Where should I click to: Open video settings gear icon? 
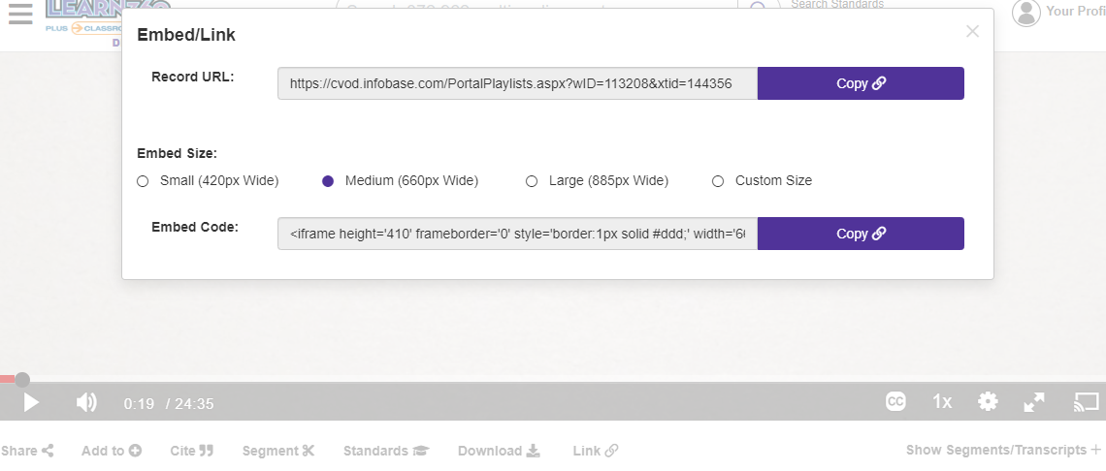click(x=988, y=402)
